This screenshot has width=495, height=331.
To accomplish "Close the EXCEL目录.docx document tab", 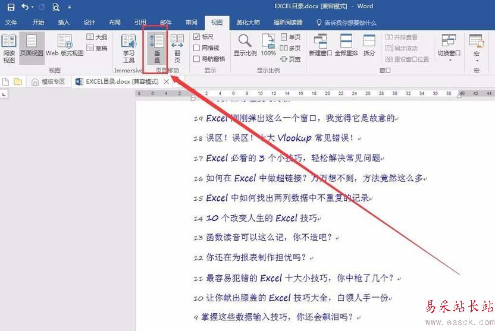I will tap(167, 82).
